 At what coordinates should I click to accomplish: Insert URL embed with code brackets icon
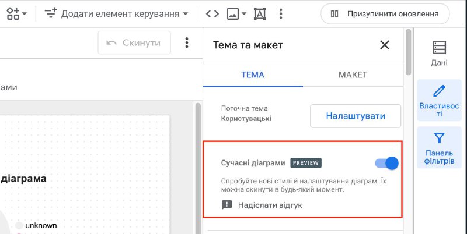pyautogui.click(x=212, y=13)
